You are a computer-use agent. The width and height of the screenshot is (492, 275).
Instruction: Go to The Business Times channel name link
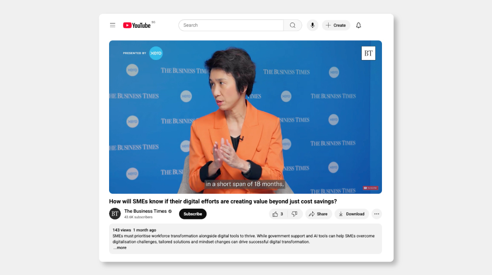point(145,211)
